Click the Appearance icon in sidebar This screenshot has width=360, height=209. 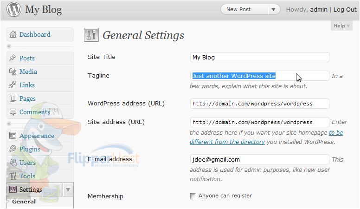[13, 136]
